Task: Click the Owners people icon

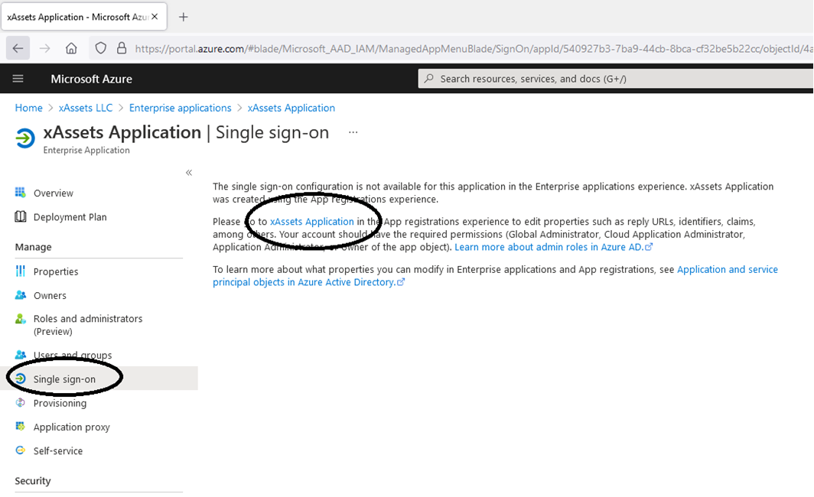Action: point(21,295)
